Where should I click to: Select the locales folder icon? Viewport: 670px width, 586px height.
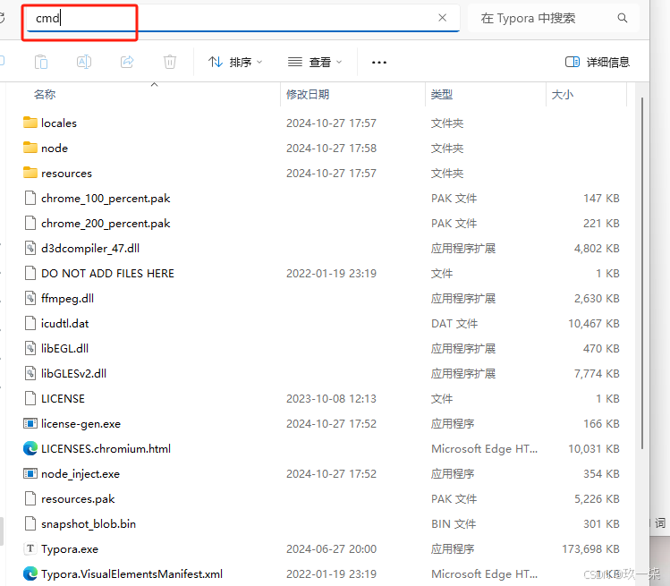coord(30,123)
